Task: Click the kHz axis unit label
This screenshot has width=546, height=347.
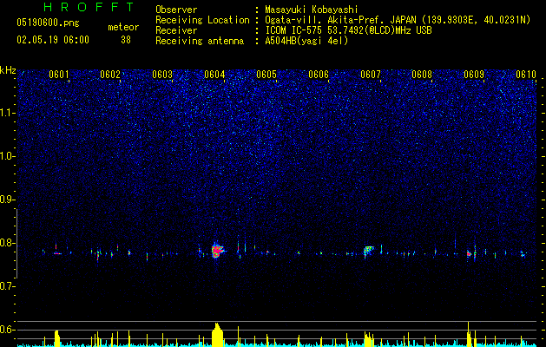Action: (x=8, y=70)
